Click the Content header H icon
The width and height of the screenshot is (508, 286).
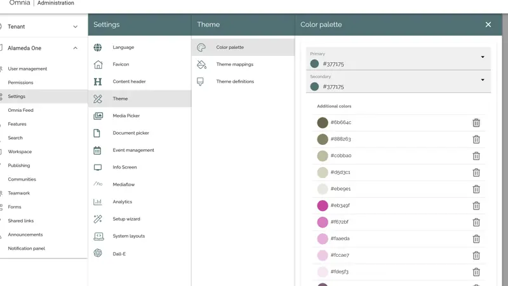pyautogui.click(x=98, y=82)
